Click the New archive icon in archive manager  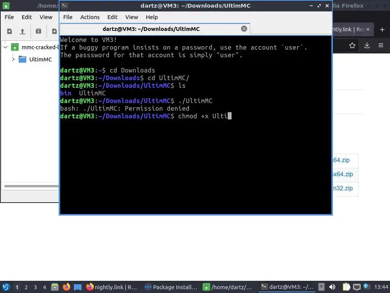[10, 31]
